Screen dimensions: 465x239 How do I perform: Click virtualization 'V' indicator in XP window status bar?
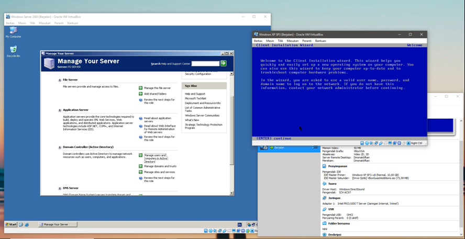click(x=399, y=143)
